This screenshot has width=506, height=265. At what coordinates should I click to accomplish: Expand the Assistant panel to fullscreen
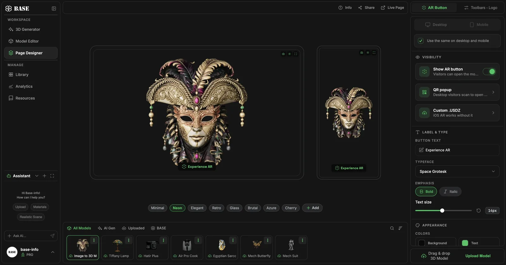pyautogui.click(x=52, y=176)
